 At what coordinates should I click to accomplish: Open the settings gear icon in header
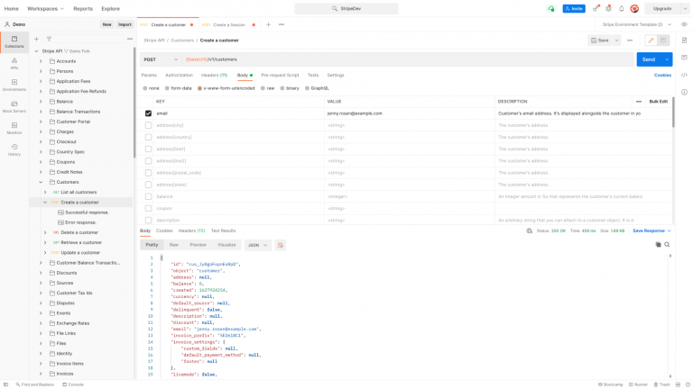(x=608, y=8)
